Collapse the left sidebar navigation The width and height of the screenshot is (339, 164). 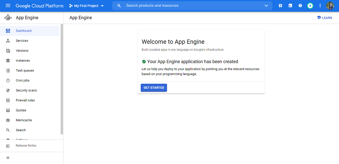coord(8,157)
